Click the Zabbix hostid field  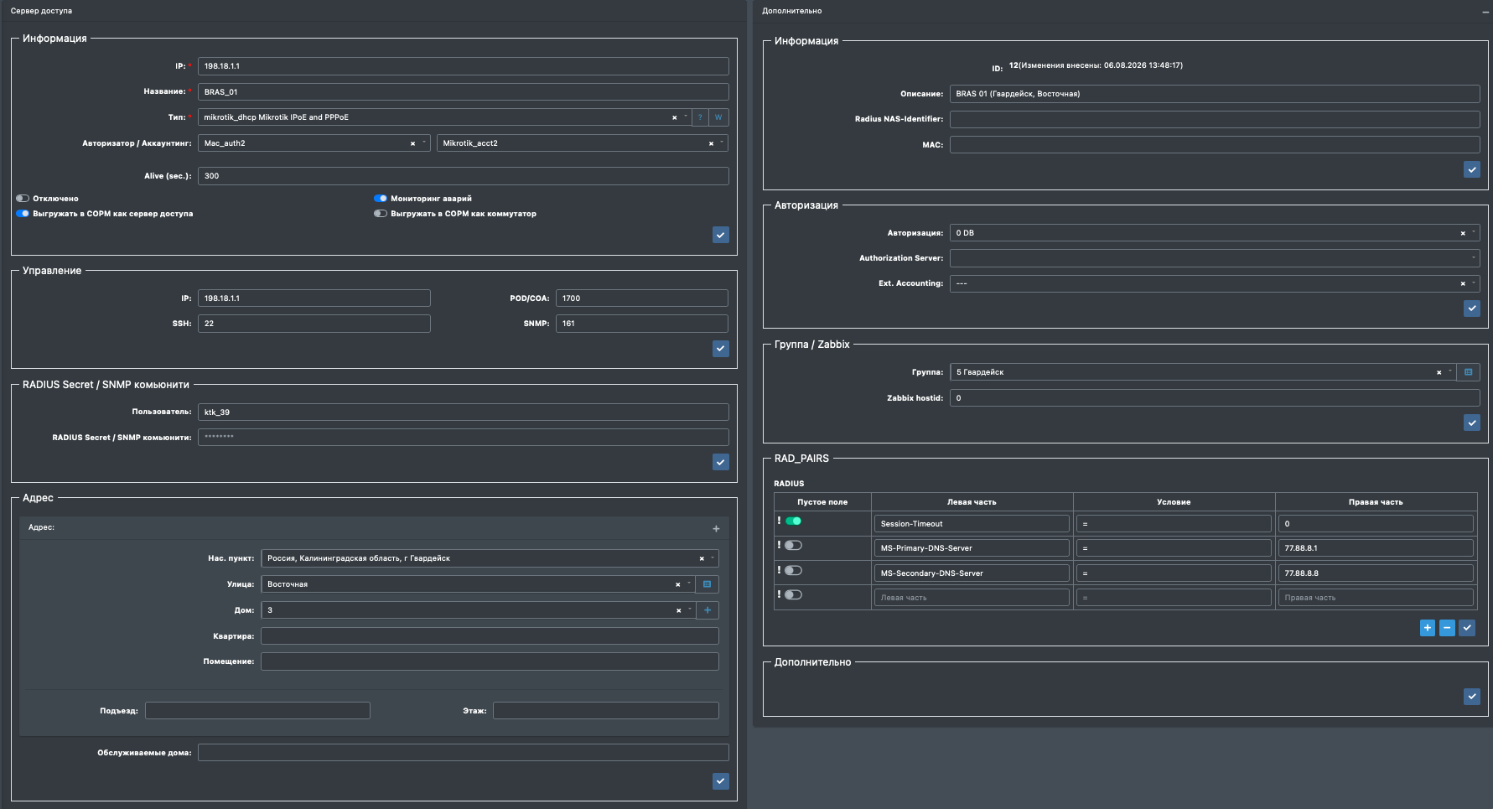pos(1215,398)
